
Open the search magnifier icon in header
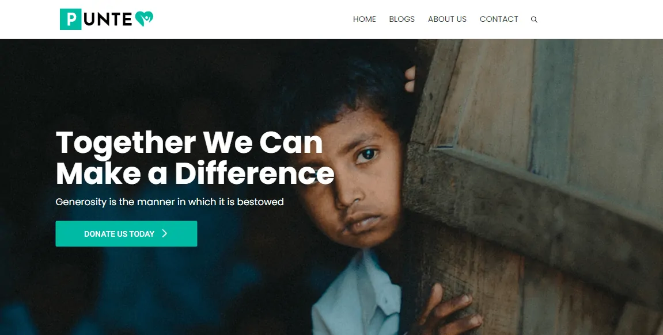pyautogui.click(x=534, y=20)
